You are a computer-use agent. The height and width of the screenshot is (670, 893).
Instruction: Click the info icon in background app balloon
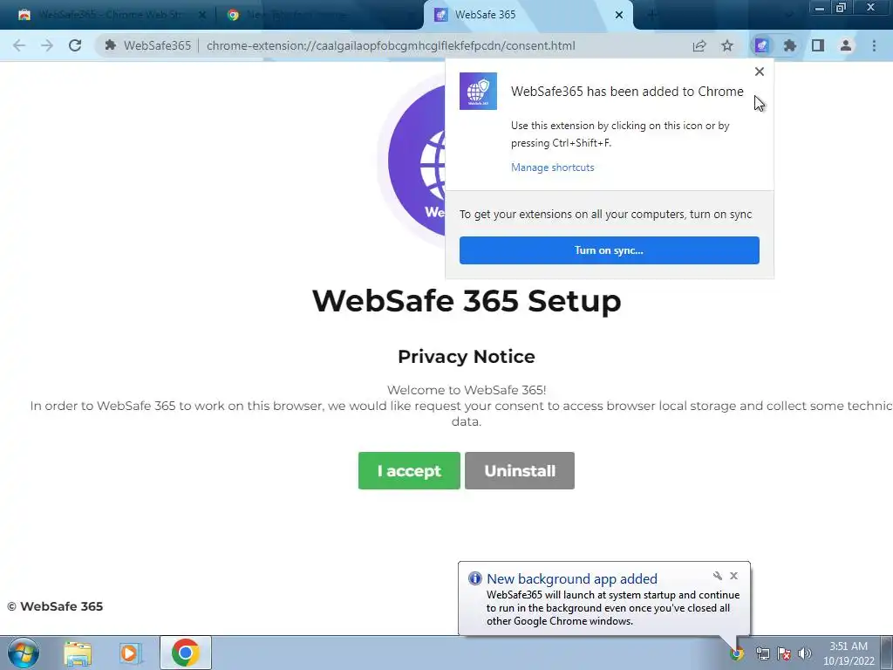(x=475, y=578)
